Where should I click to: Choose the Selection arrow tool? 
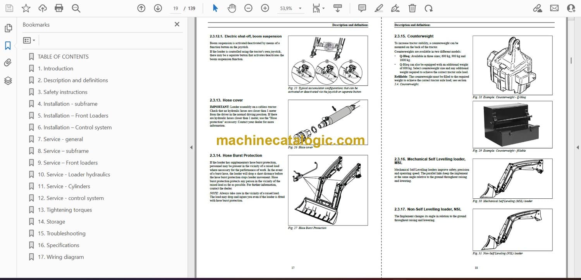pos(215,8)
